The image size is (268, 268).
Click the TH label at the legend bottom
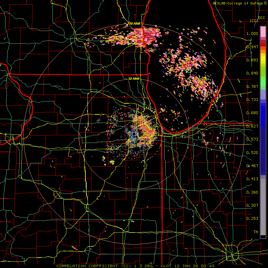256,232
